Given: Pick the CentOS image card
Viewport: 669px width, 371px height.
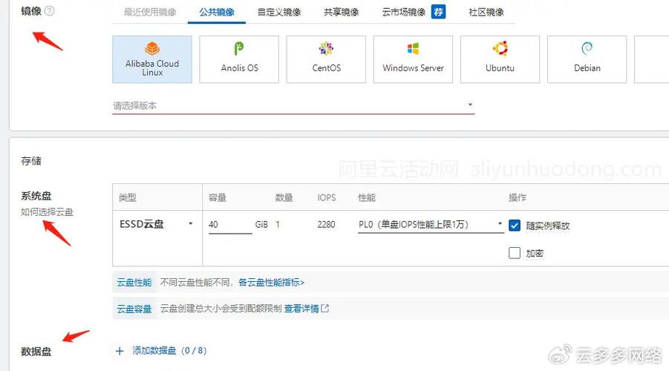Looking at the screenshot, I should (327, 59).
